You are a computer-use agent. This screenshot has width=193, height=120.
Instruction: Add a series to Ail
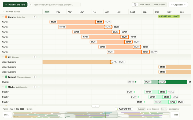39,57
